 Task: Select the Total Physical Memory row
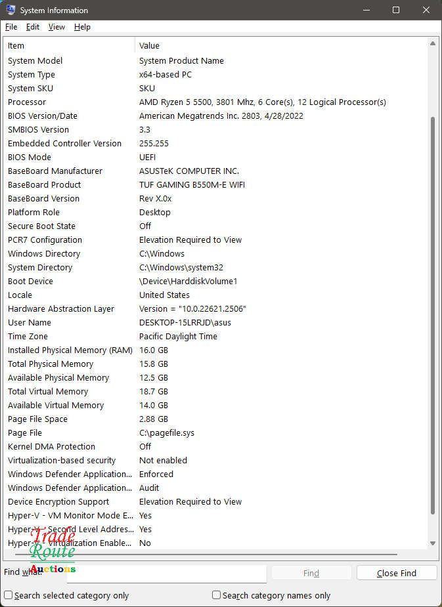point(215,364)
